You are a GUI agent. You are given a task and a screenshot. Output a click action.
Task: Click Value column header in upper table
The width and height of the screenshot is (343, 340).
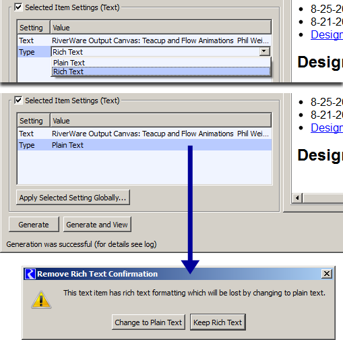point(161,28)
